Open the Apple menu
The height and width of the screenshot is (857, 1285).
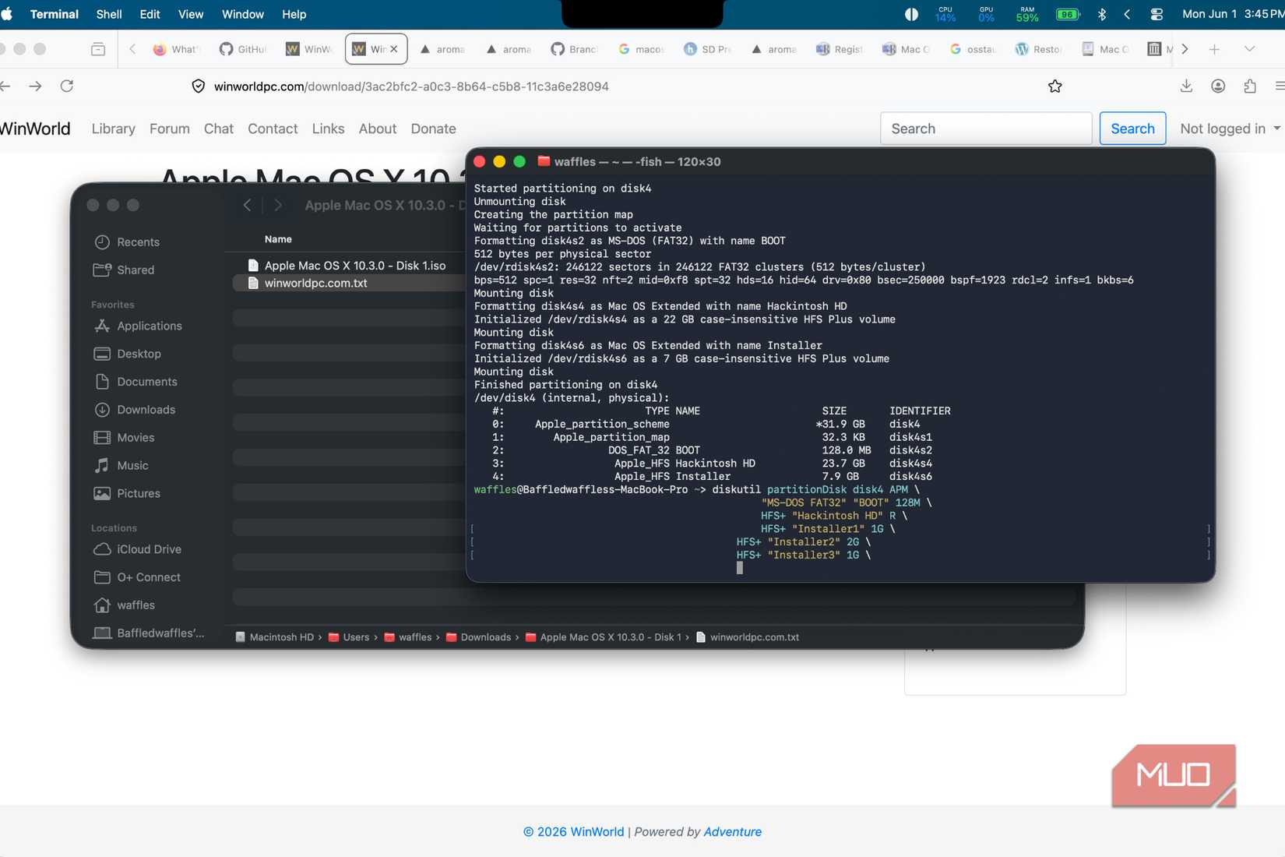(7, 14)
